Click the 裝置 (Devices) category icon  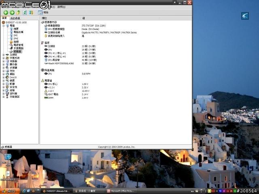pyautogui.click(x=7, y=80)
